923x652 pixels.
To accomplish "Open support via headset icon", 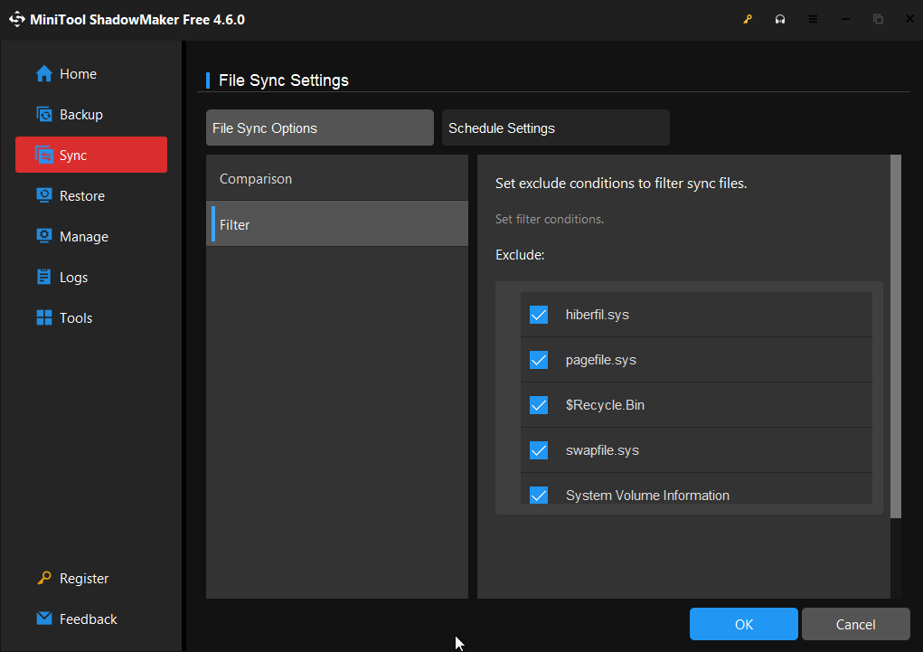I will point(780,19).
